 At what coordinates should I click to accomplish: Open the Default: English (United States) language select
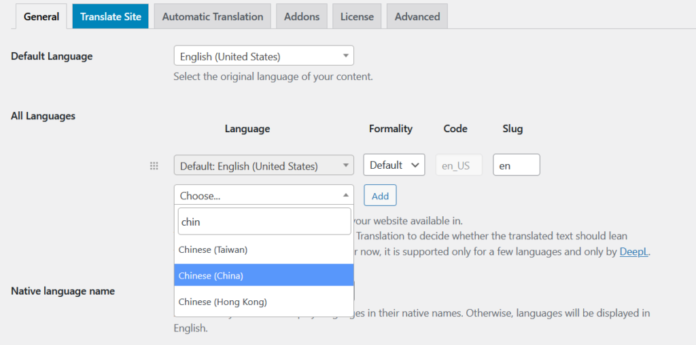(264, 166)
